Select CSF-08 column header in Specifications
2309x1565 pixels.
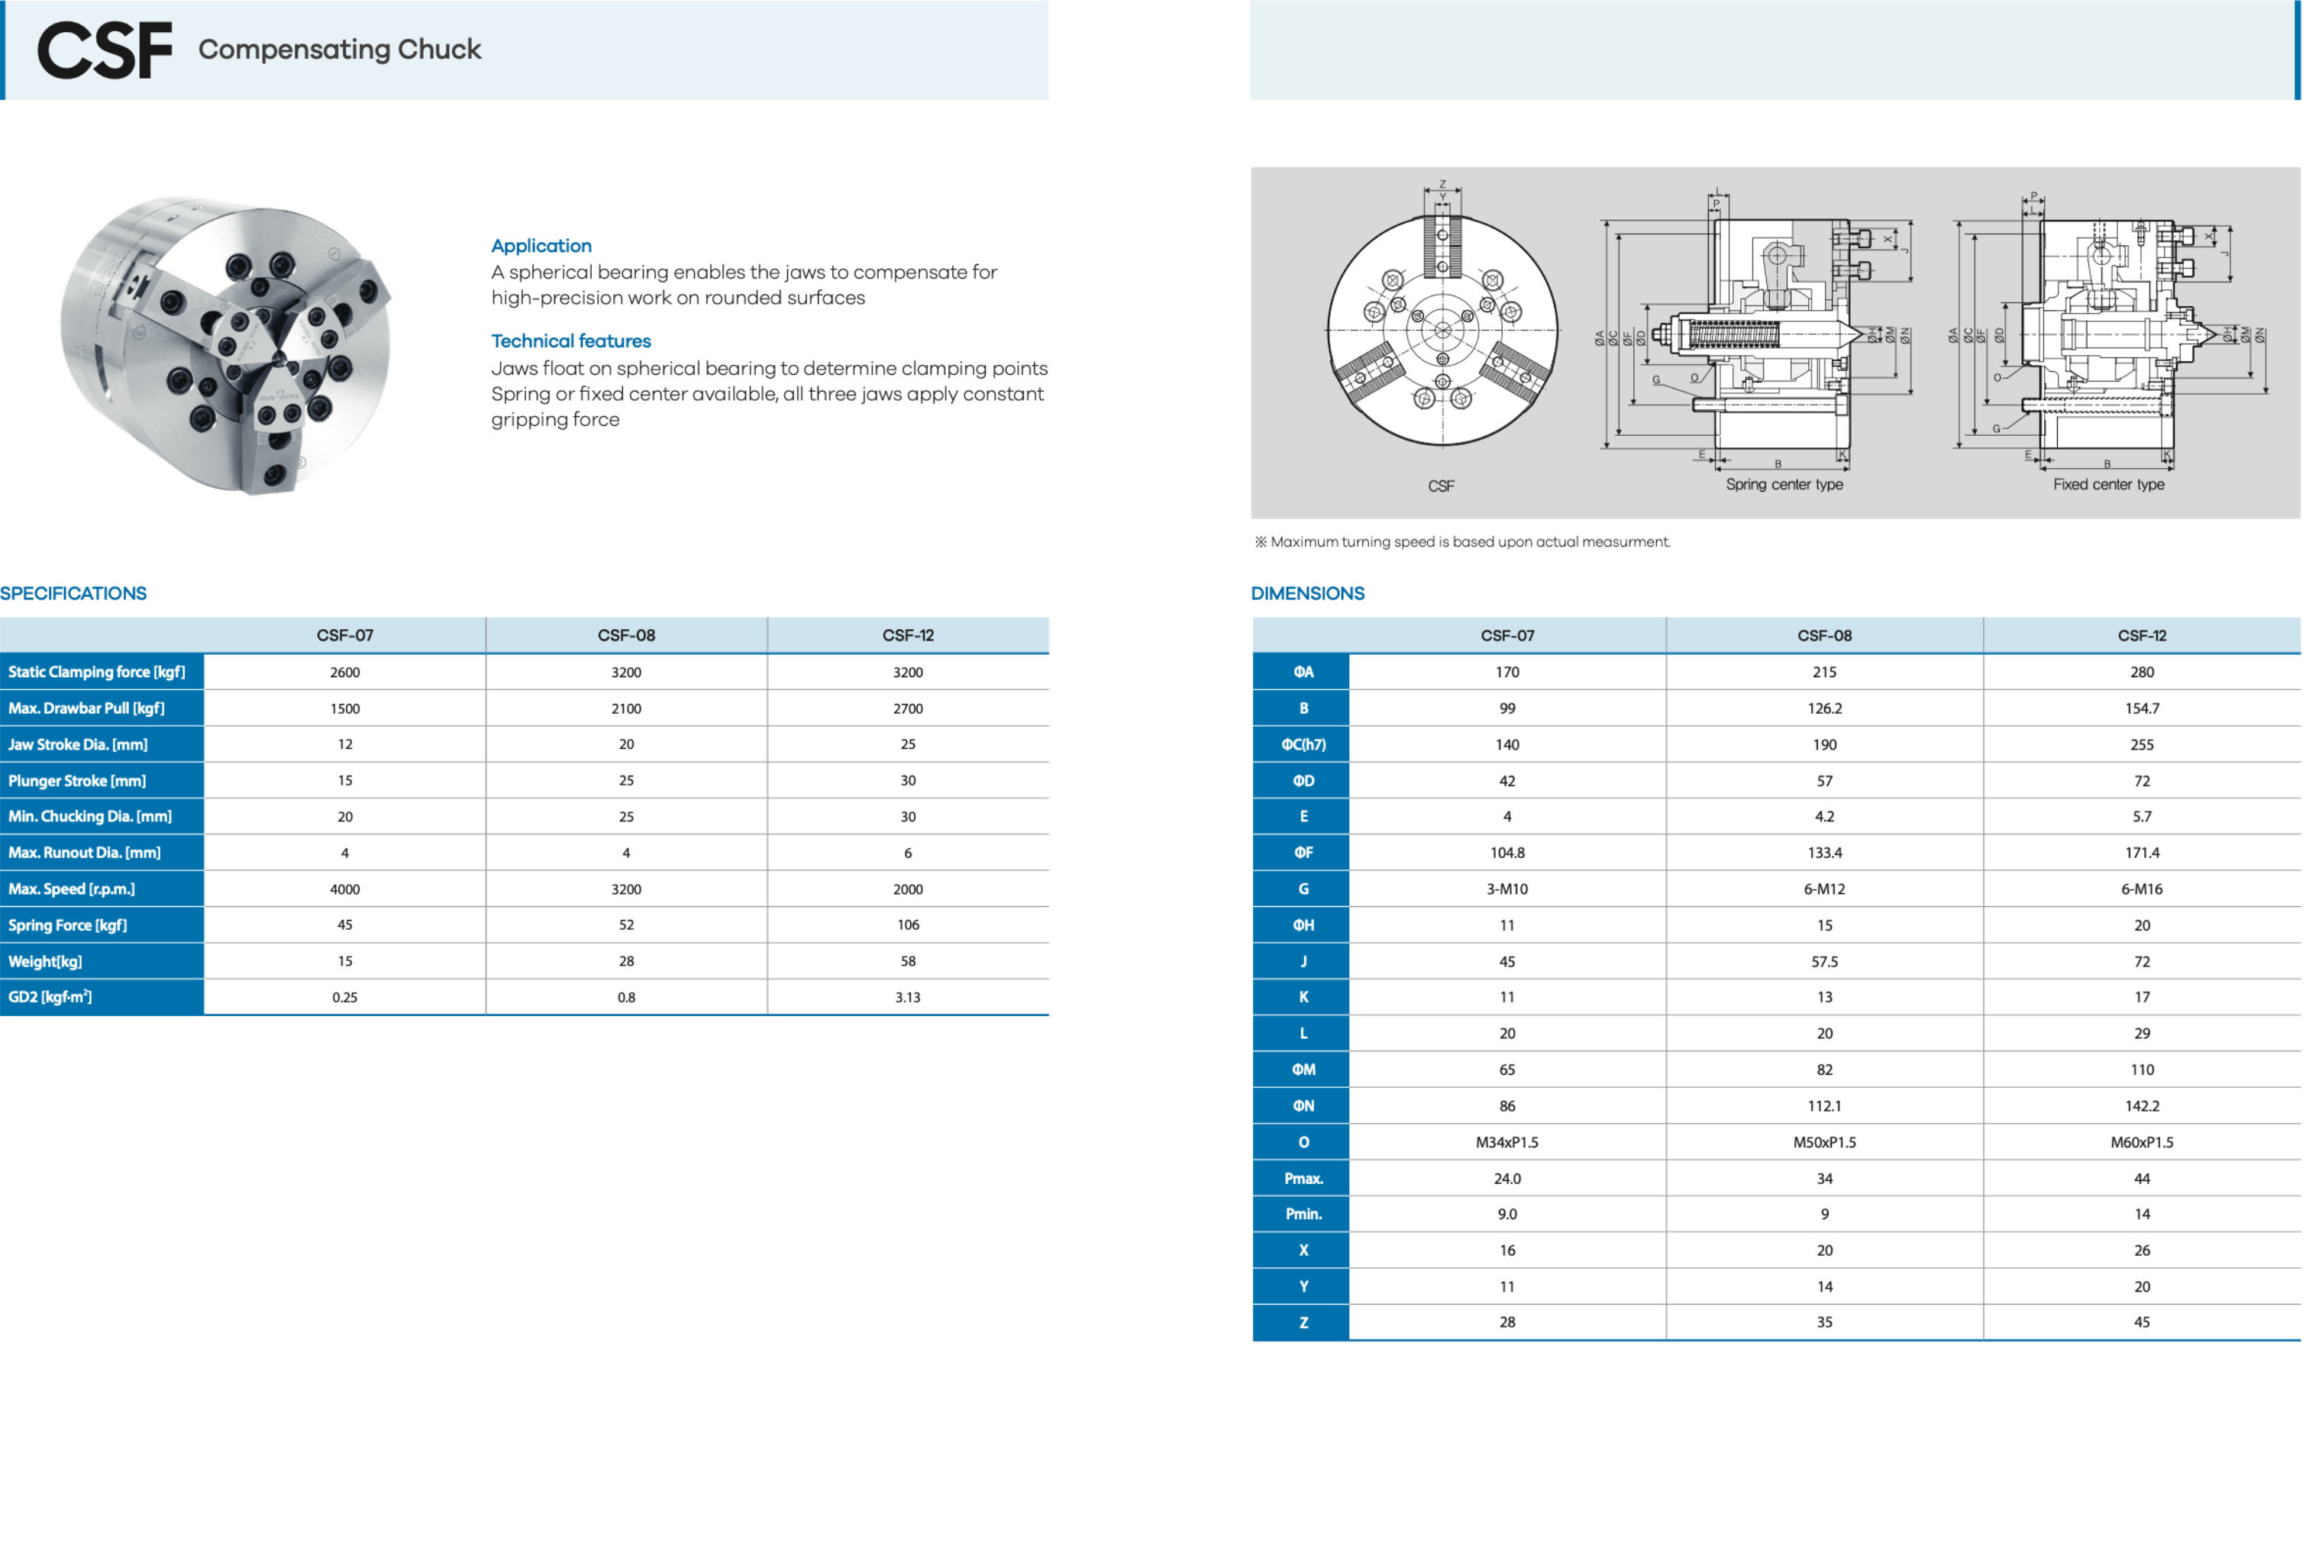coord(626,635)
